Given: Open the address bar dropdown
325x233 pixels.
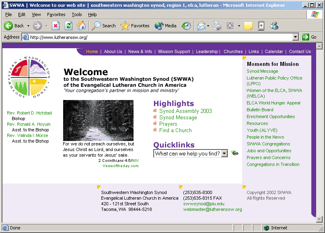Looking at the screenshot, I should tap(296, 37).
